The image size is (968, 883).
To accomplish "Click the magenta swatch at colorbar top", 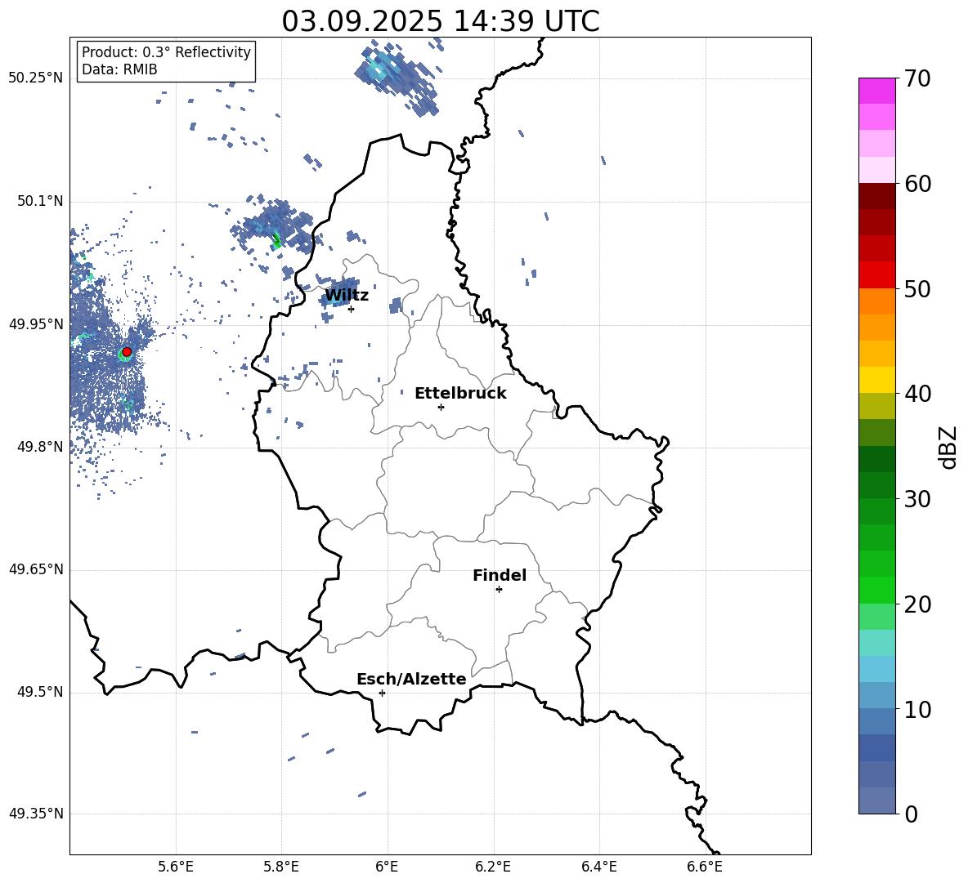I will pyautogui.click(x=877, y=91).
